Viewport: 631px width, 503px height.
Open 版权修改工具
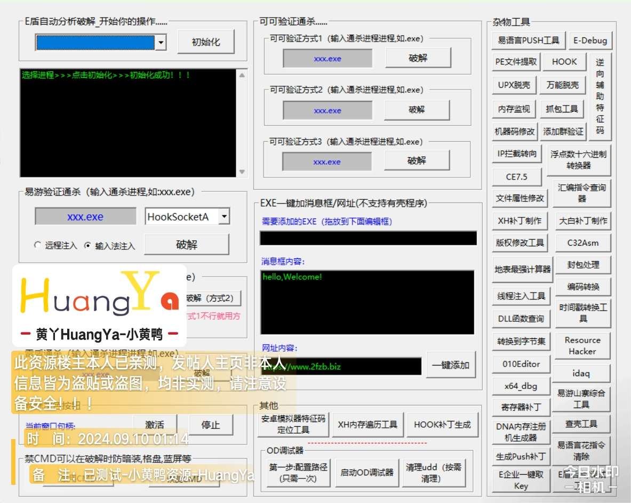click(x=520, y=243)
